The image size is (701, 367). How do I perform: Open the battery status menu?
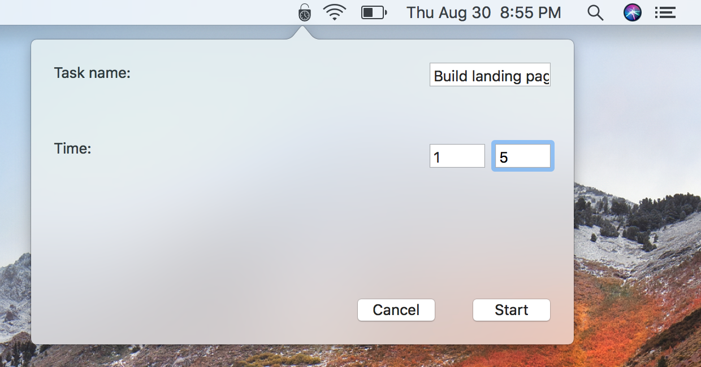click(374, 12)
